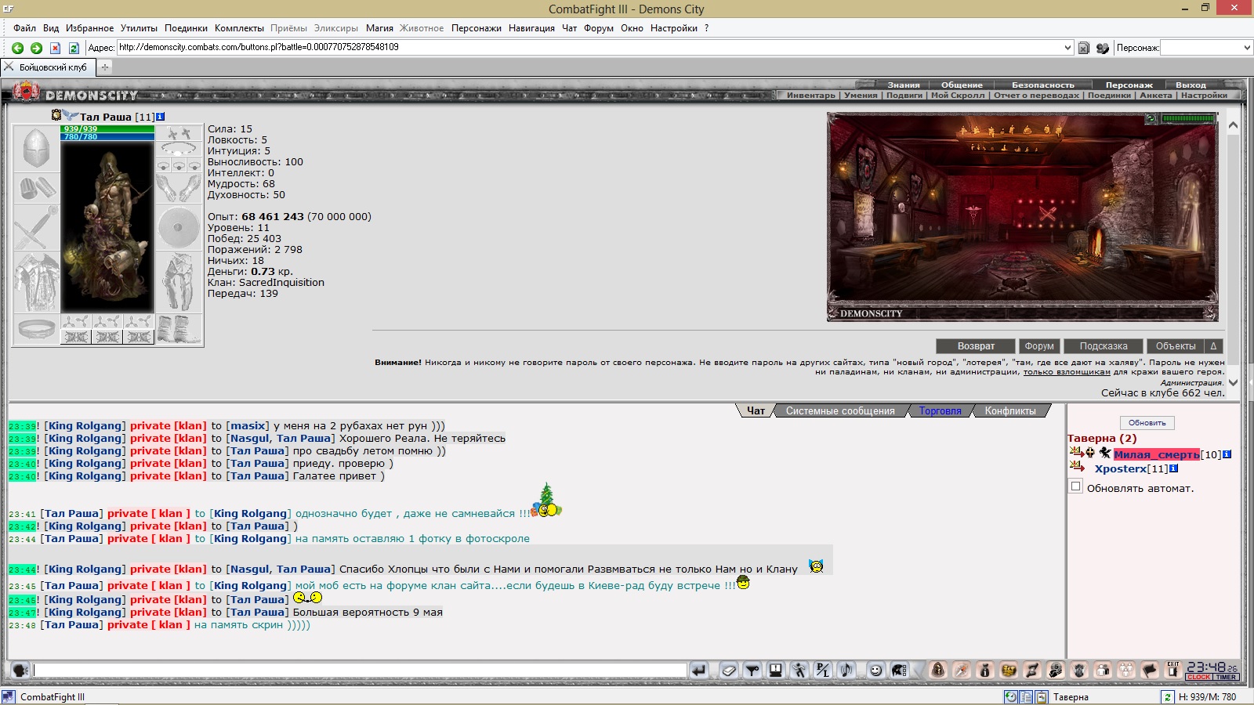Image resolution: width=1254 pixels, height=705 pixels.
Task: Open smileys with the smiley-face icon
Action: [876, 670]
